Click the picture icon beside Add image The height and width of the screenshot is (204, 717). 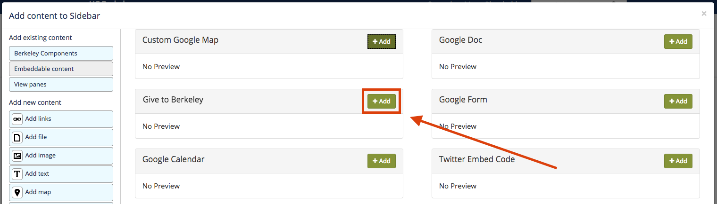17,156
